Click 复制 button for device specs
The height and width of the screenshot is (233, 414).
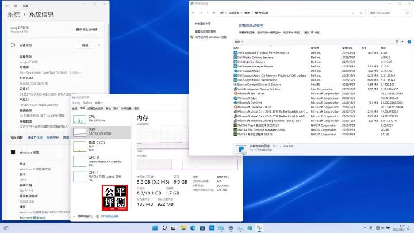(85, 45)
